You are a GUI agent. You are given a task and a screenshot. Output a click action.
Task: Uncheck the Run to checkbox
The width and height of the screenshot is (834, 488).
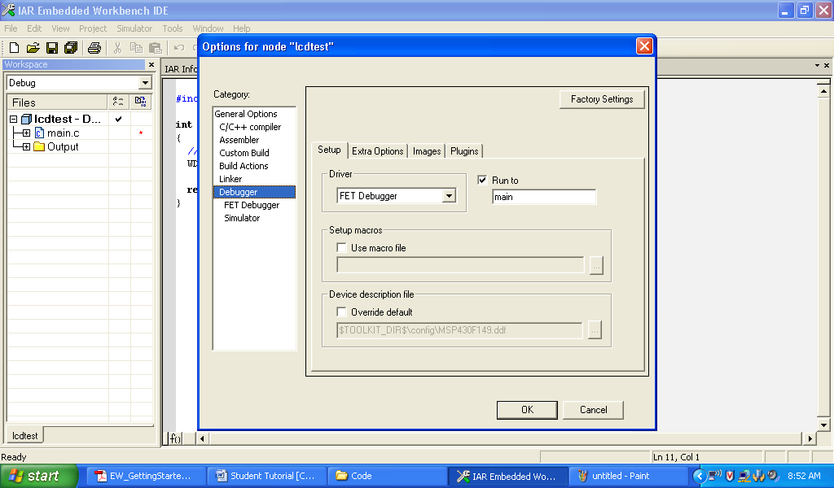click(482, 180)
